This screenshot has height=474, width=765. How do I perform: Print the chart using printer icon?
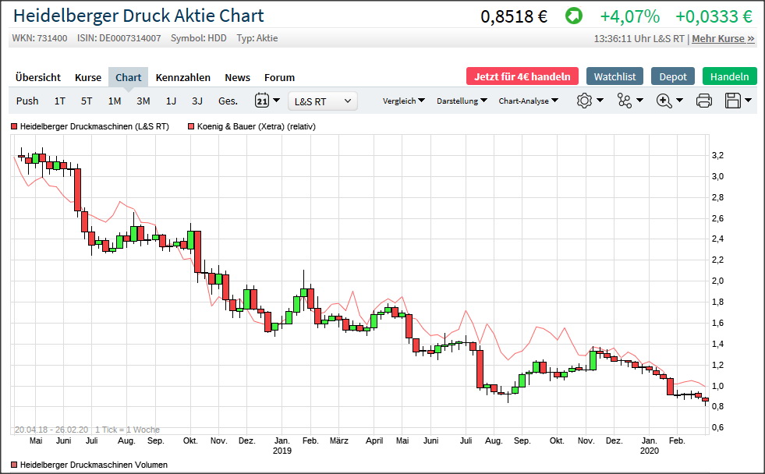tap(703, 101)
